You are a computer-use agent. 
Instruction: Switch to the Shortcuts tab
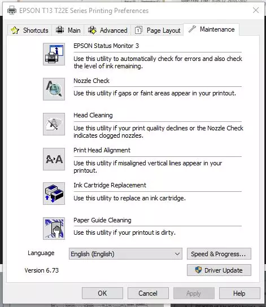coord(30,30)
